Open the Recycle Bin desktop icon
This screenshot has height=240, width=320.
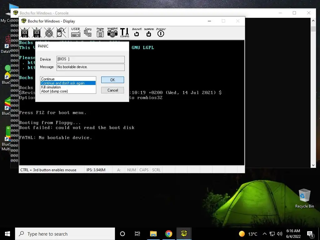pyautogui.click(x=304, y=198)
